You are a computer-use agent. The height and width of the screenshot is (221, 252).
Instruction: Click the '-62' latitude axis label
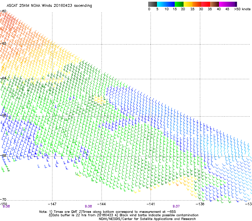pos(3,43)
